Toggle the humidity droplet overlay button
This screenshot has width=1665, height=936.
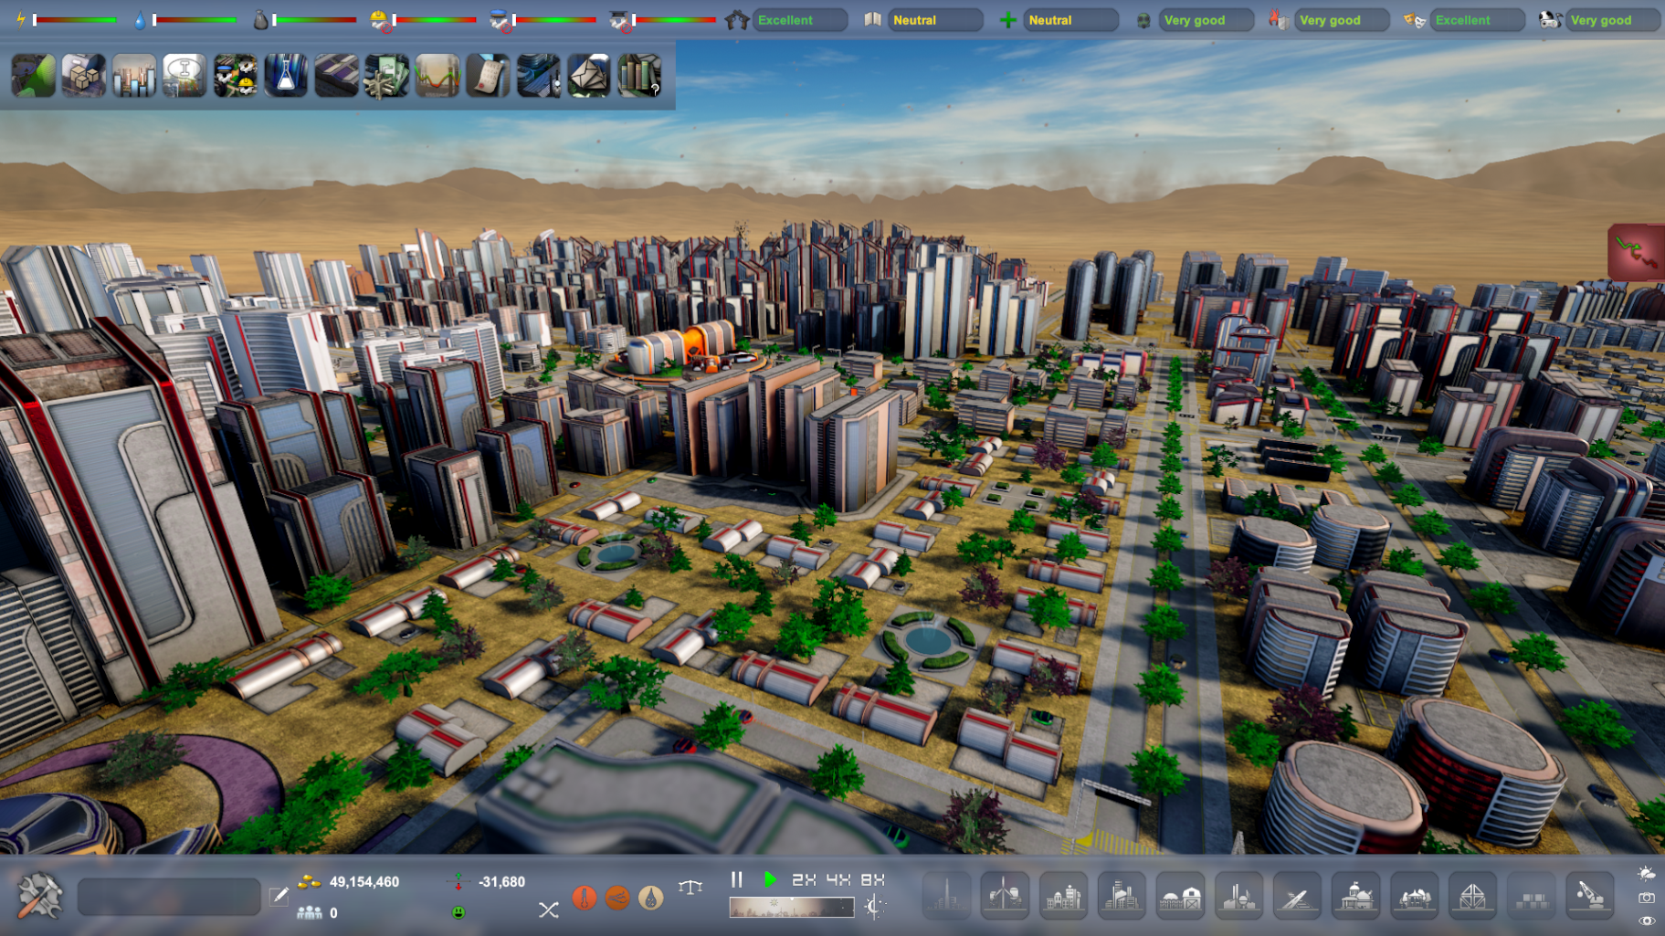pyautogui.click(x=650, y=898)
